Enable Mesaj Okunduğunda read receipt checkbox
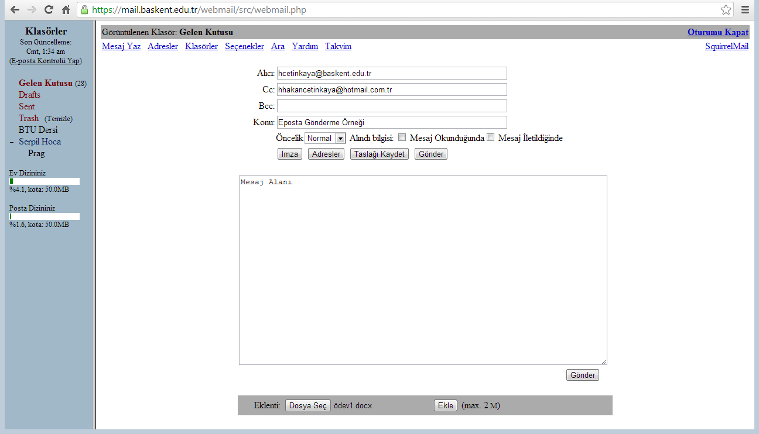The width and height of the screenshot is (759, 434). pyautogui.click(x=402, y=137)
